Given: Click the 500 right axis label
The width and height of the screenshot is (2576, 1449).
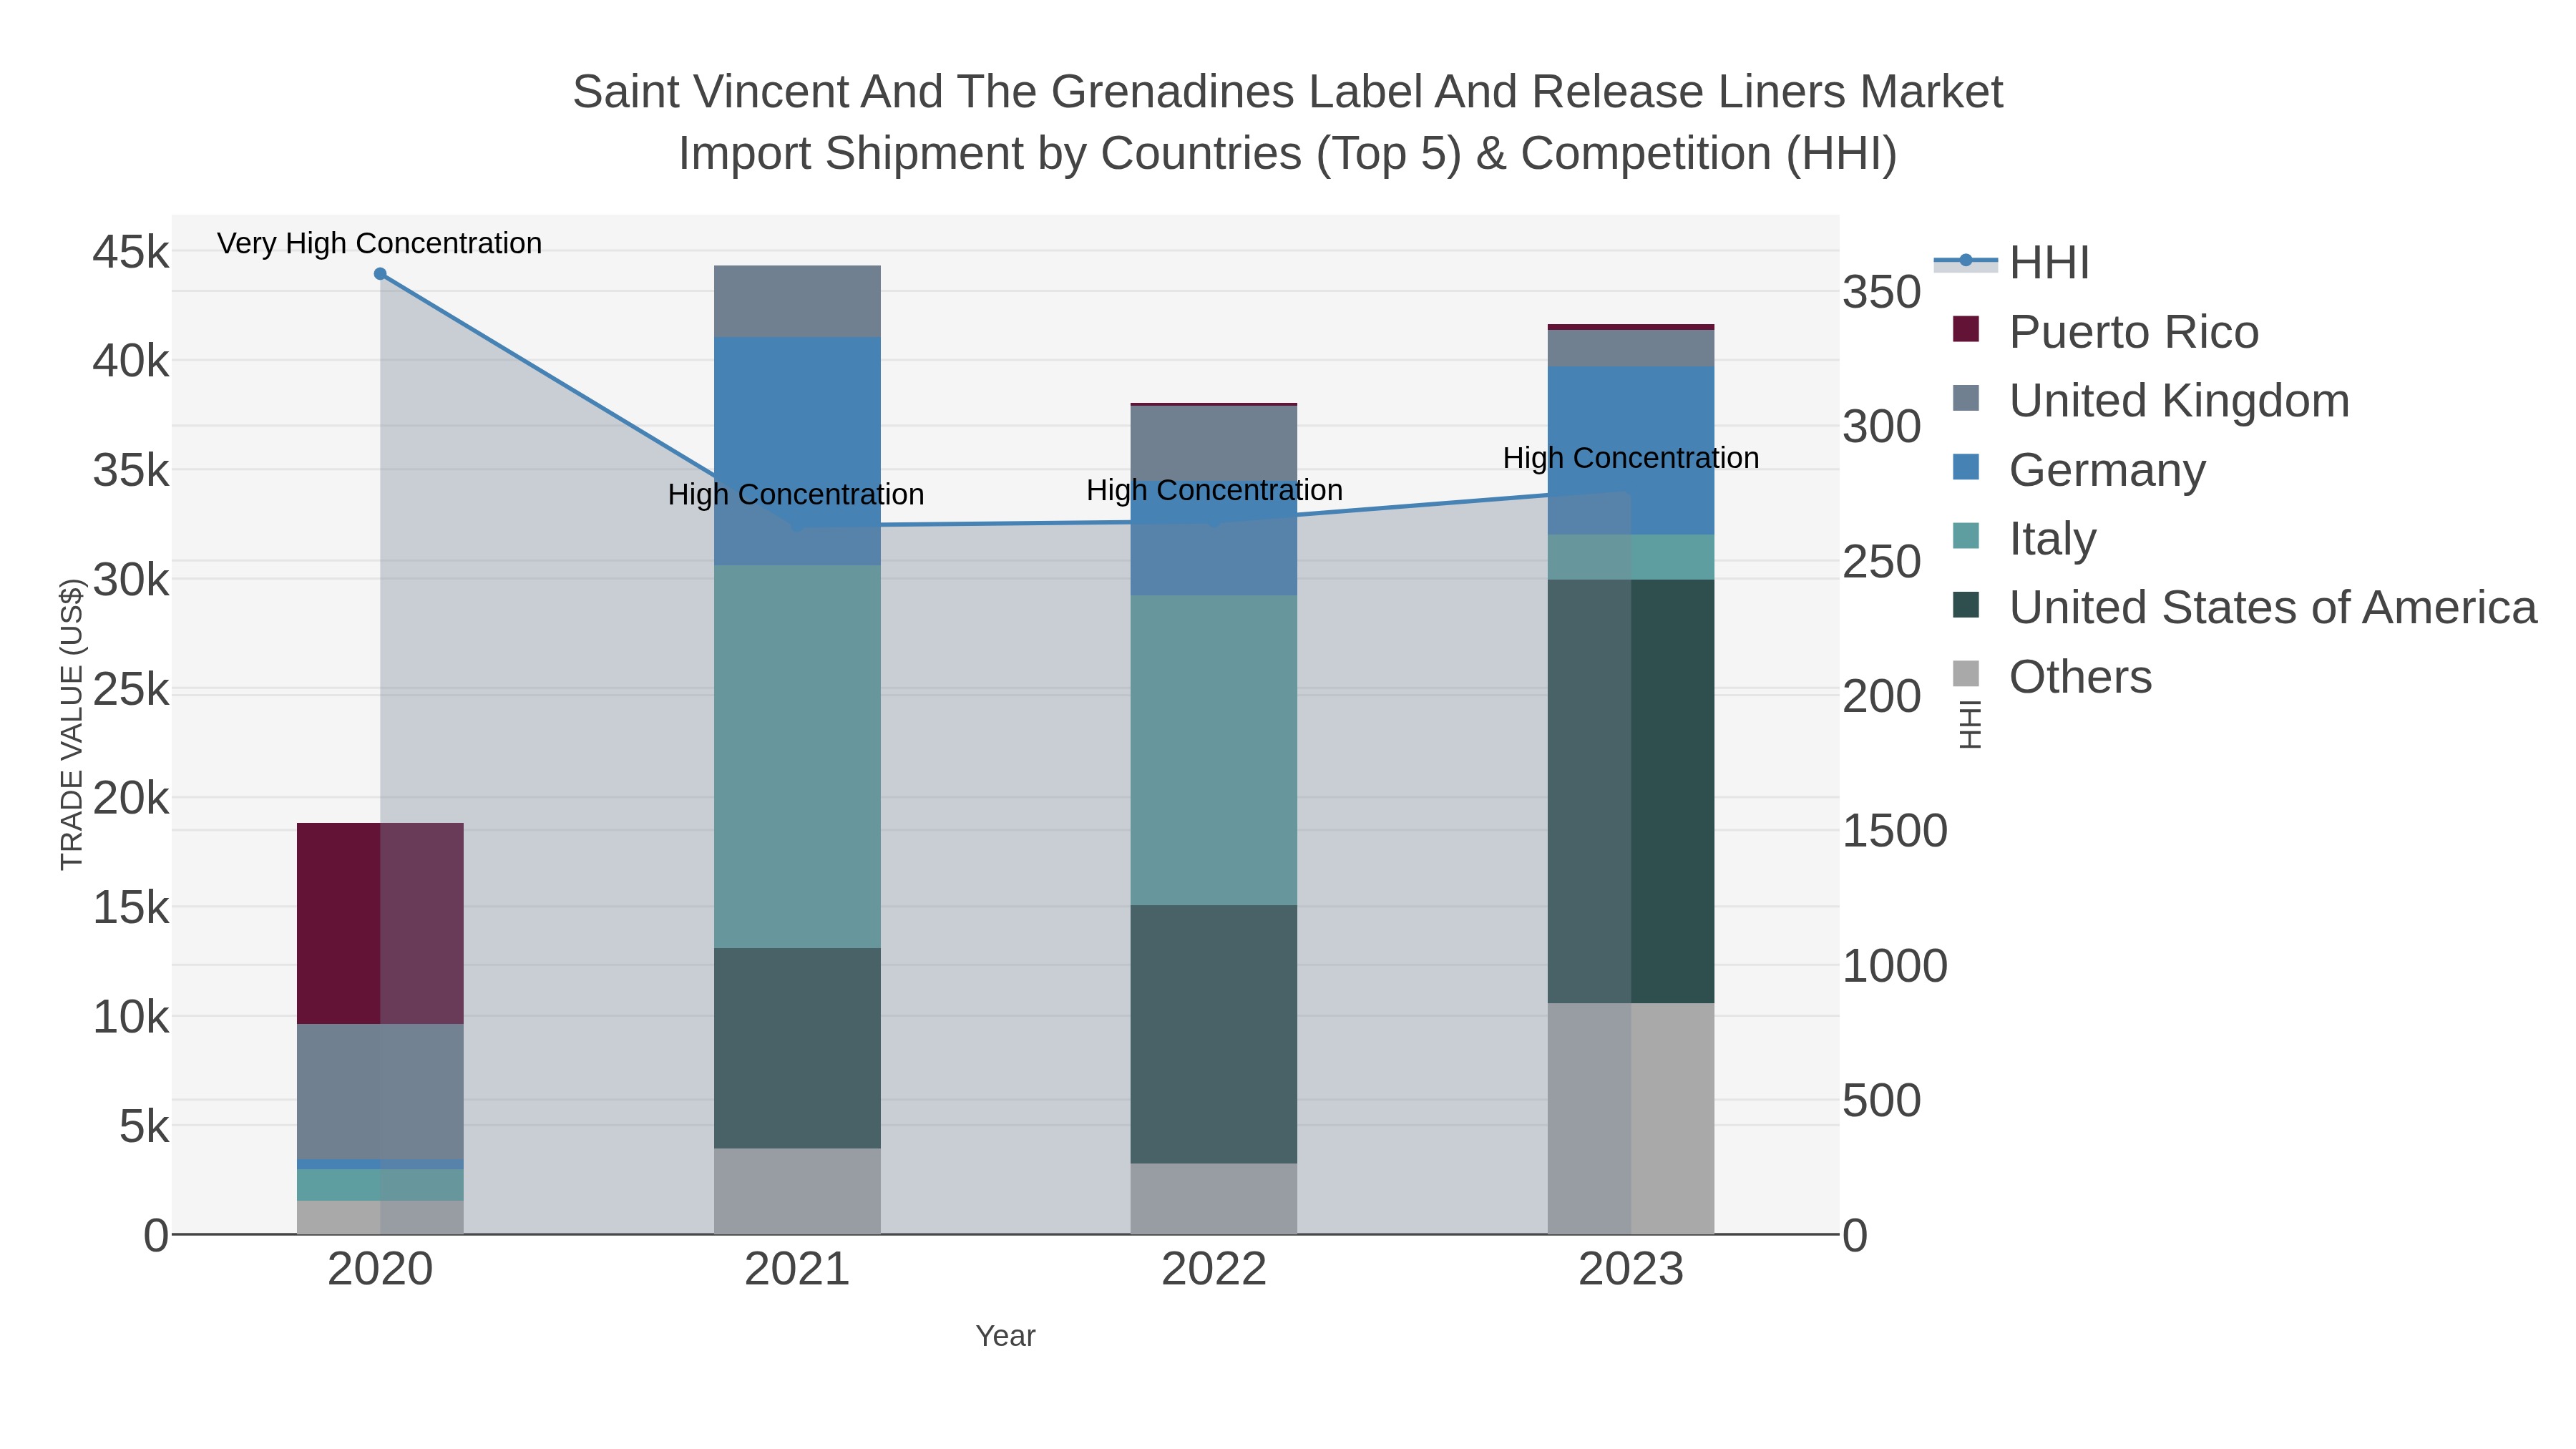Looking at the screenshot, I should click(1882, 1100).
